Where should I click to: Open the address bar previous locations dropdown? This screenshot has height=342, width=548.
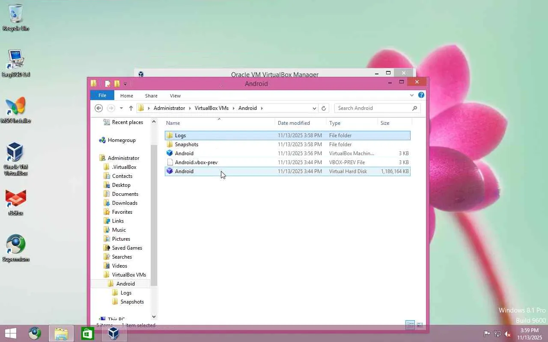point(314,108)
